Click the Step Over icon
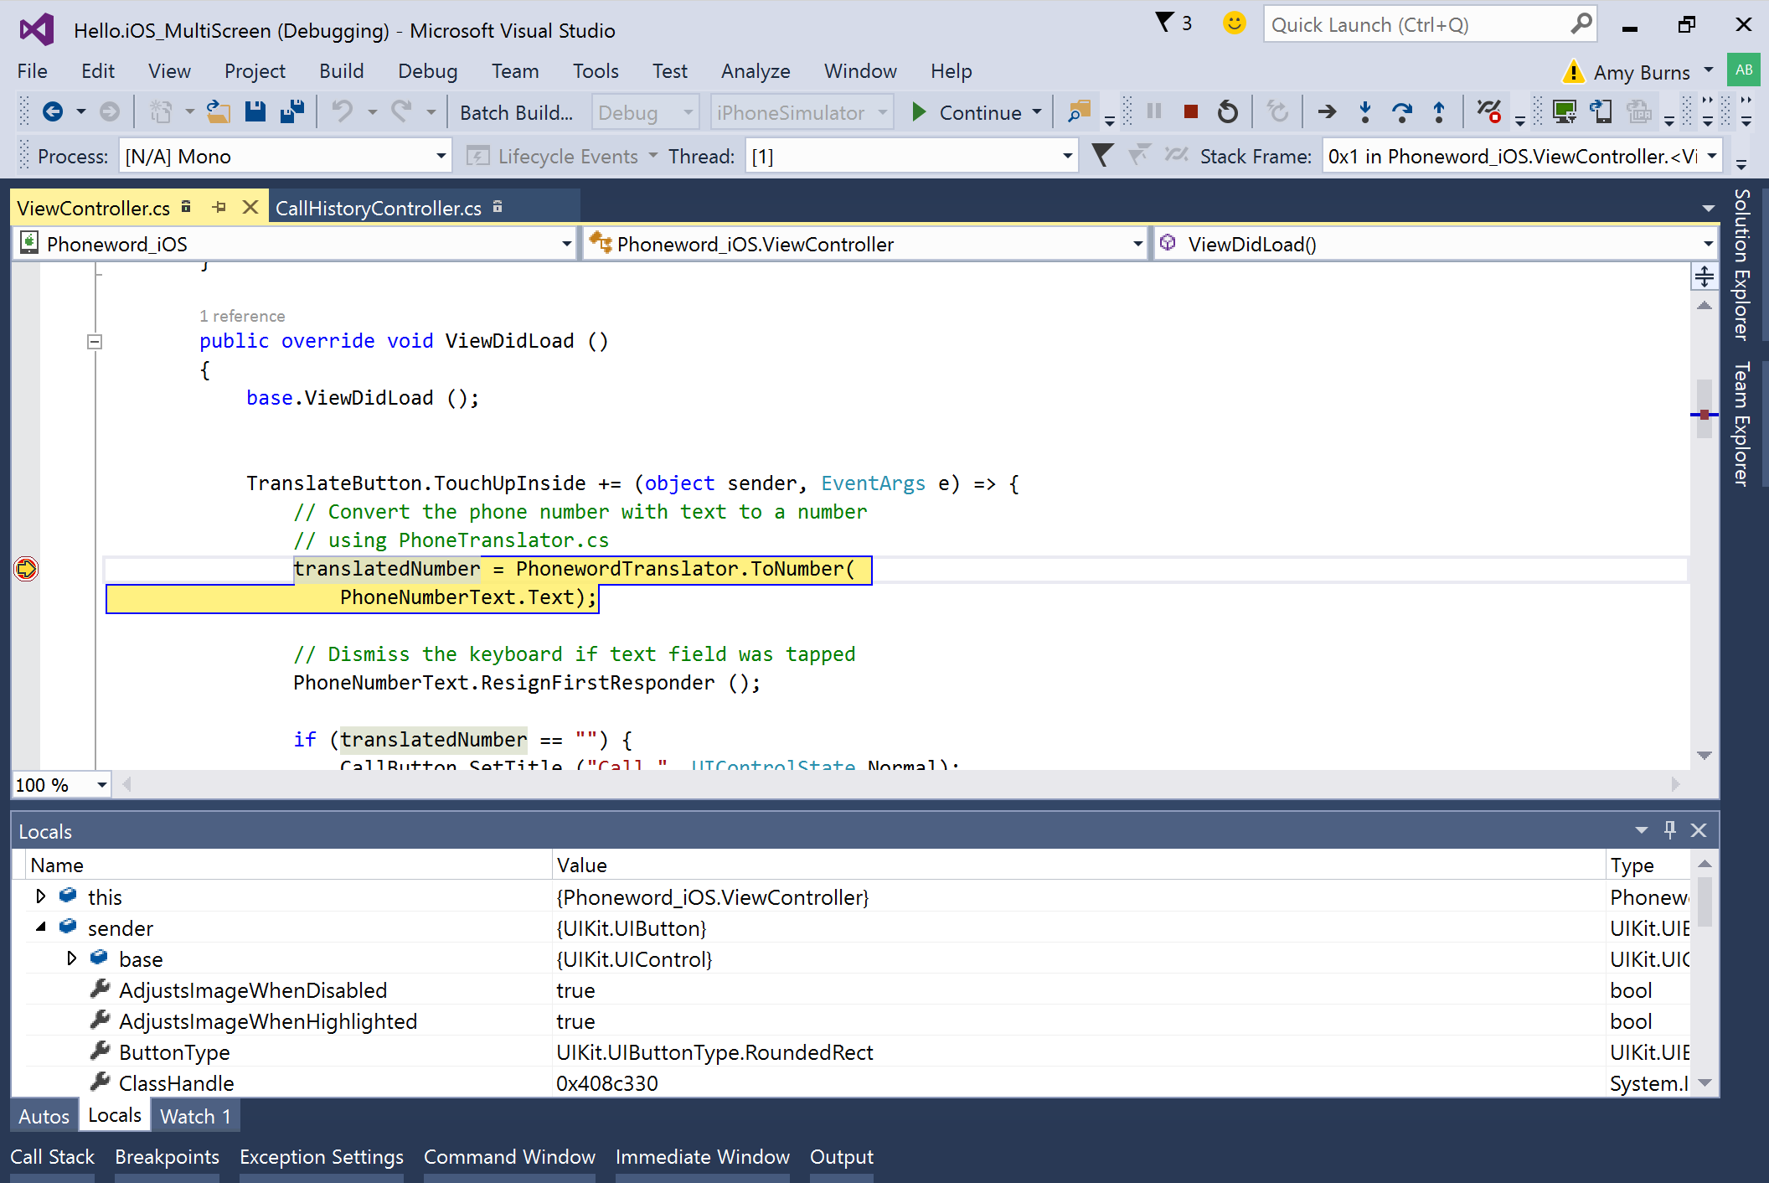The height and width of the screenshot is (1183, 1769). click(1403, 111)
